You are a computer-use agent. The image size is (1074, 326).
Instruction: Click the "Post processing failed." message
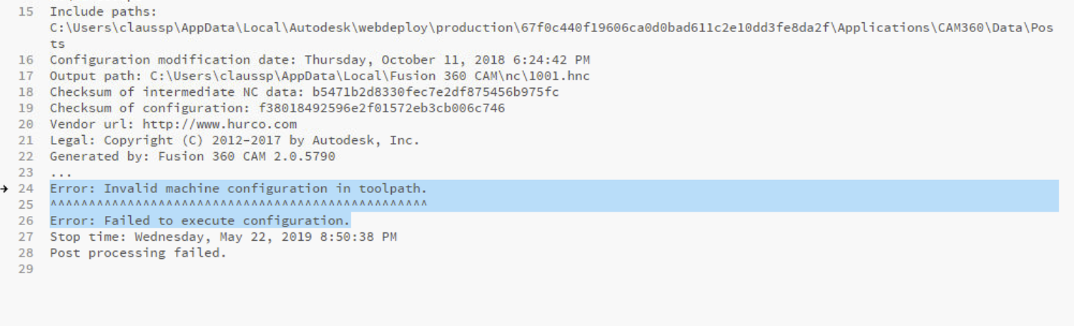138,253
